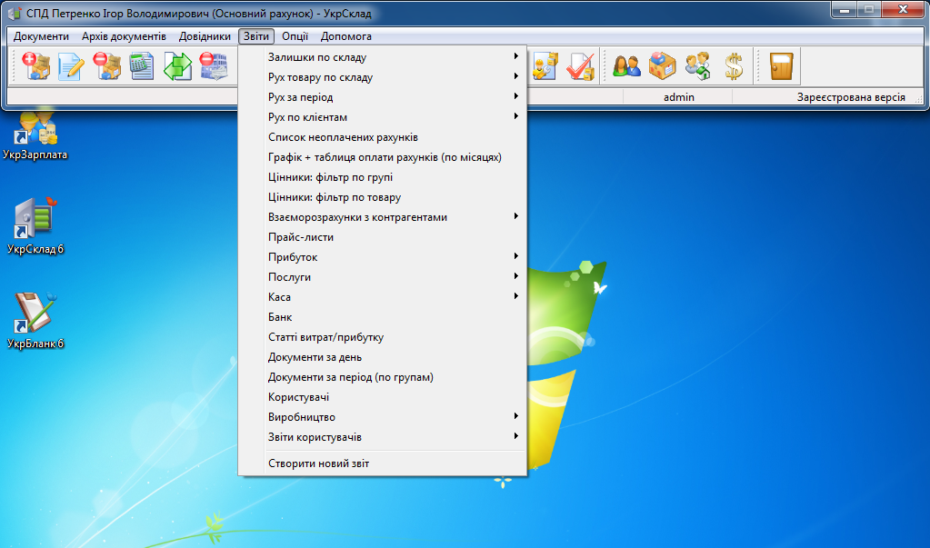Click the wooden door exit icon

(781, 66)
